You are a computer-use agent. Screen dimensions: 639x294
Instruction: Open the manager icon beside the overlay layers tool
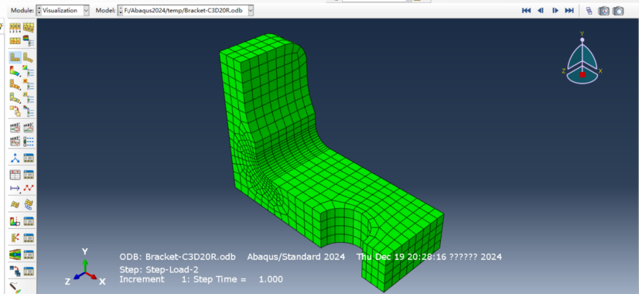(28, 270)
